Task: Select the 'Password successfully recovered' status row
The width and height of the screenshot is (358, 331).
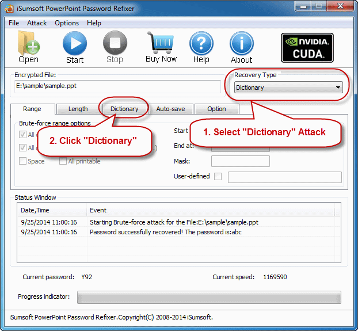Action: point(179,232)
